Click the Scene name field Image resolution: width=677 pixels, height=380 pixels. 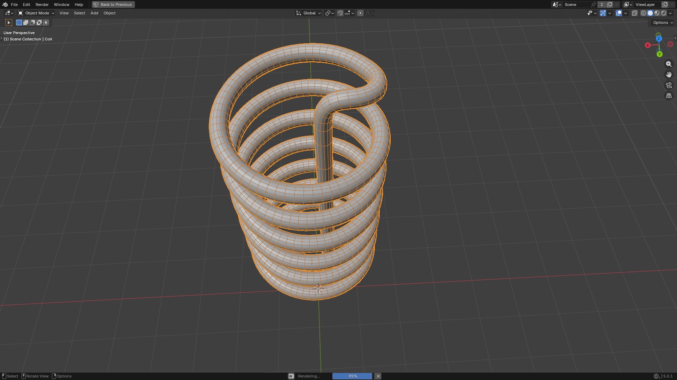(x=577, y=5)
